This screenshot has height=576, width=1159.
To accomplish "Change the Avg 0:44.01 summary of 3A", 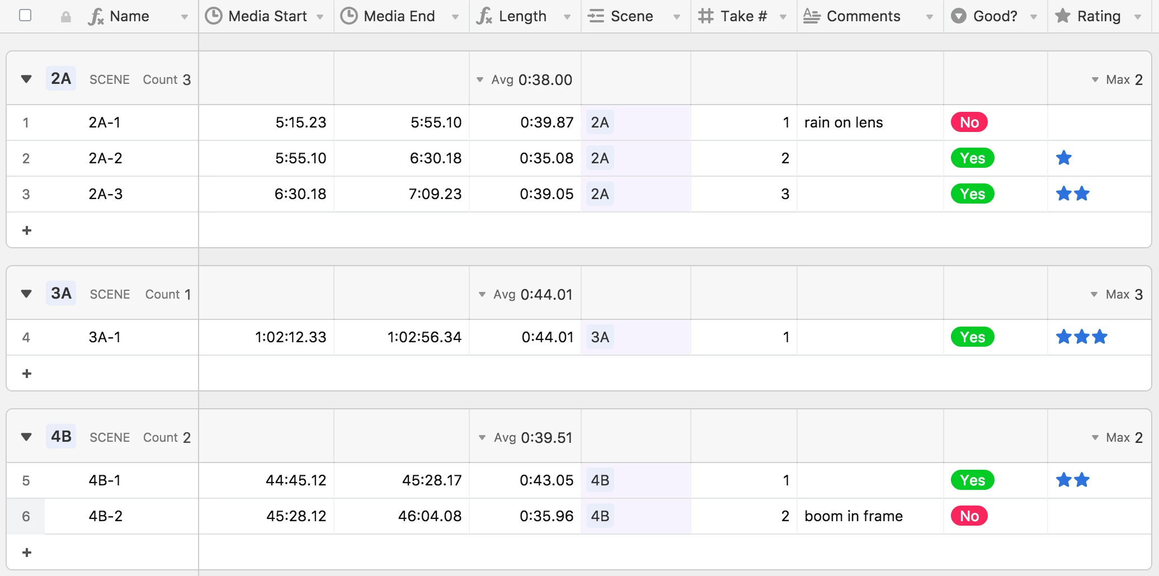I will pos(525,294).
